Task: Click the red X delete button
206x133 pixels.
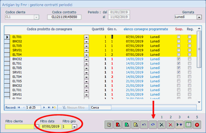Action: coord(171,125)
